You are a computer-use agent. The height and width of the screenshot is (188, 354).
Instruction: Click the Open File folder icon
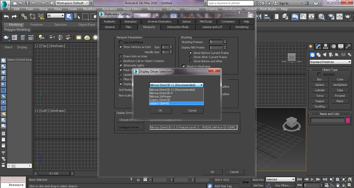[21, 3]
